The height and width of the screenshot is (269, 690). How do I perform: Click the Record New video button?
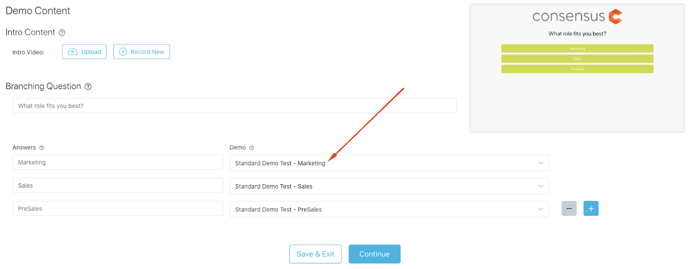(141, 52)
